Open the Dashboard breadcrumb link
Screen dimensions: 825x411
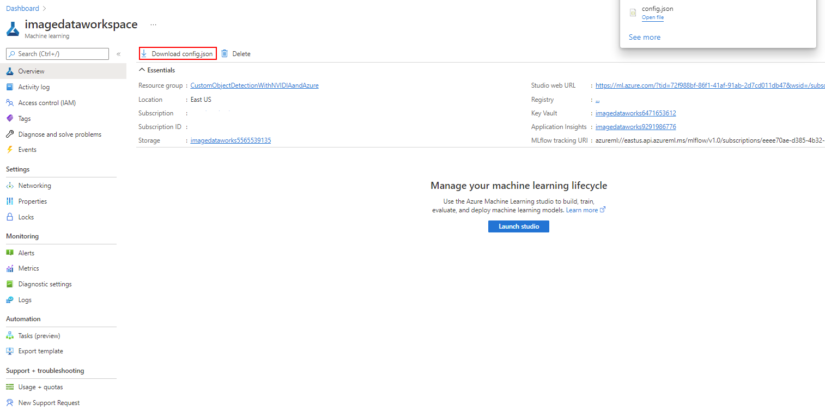(x=22, y=8)
